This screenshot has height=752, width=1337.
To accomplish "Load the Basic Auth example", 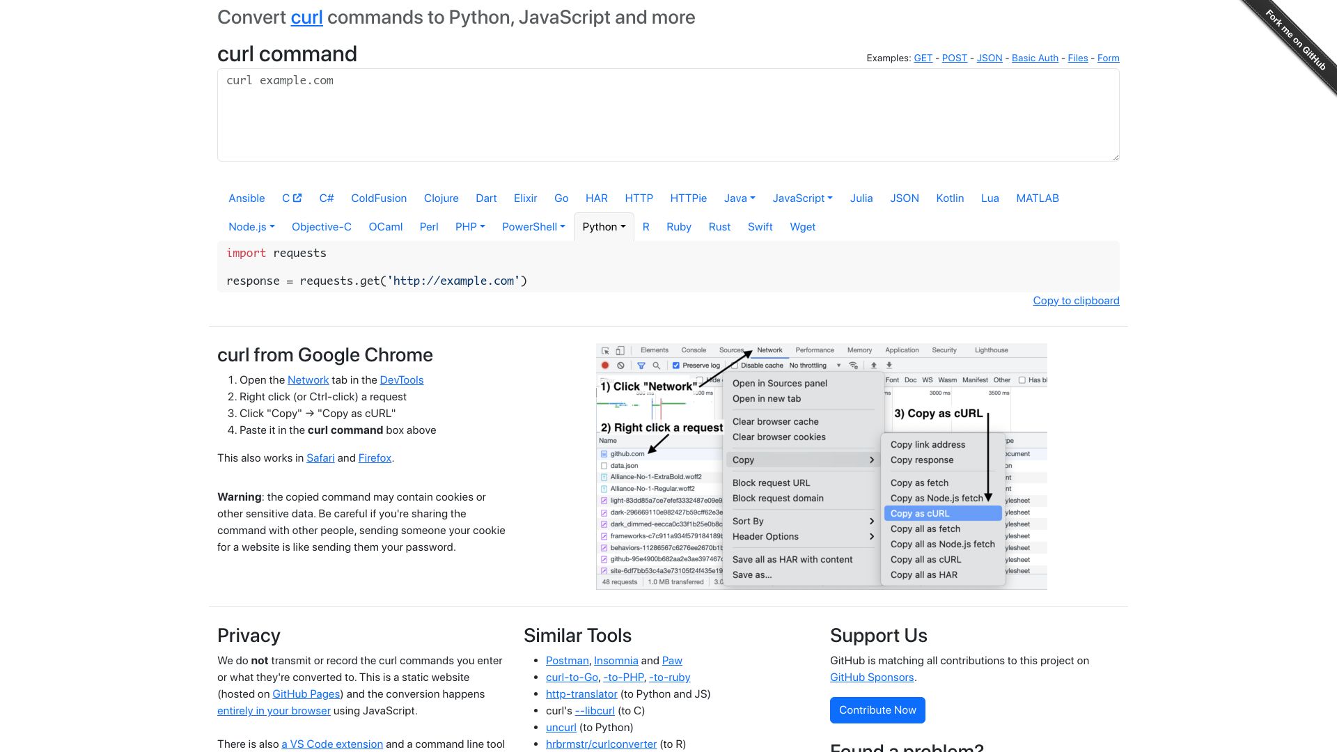I will [1035, 58].
